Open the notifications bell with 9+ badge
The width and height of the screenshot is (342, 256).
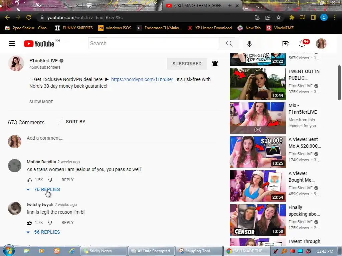pyautogui.click(x=302, y=44)
